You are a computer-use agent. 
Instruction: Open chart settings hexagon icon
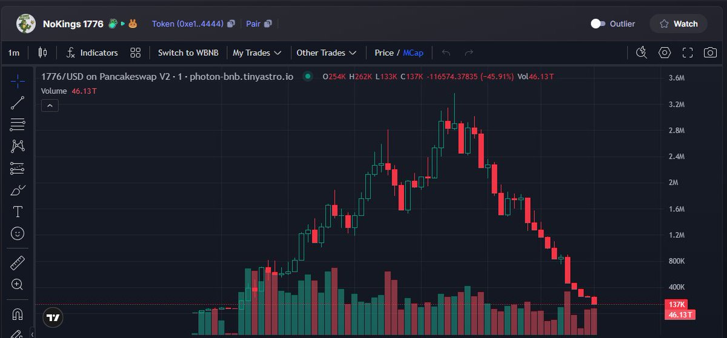pos(665,53)
